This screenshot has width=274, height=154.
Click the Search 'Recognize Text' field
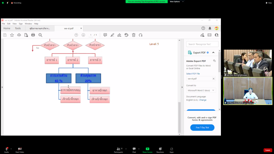pyautogui.click(x=201, y=44)
